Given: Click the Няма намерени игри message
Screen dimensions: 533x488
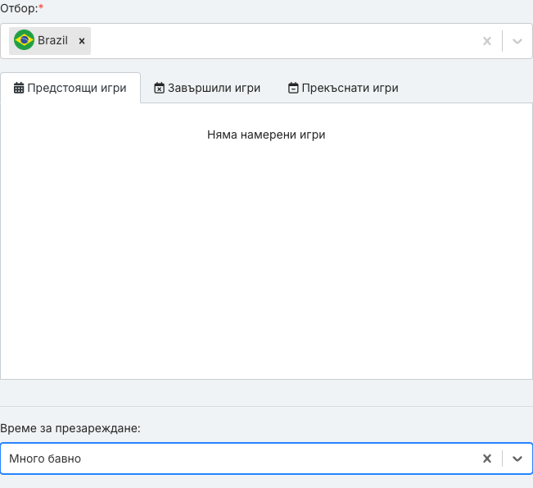Looking at the screenshot, I should pyautogui.click(x=266, y=135).
